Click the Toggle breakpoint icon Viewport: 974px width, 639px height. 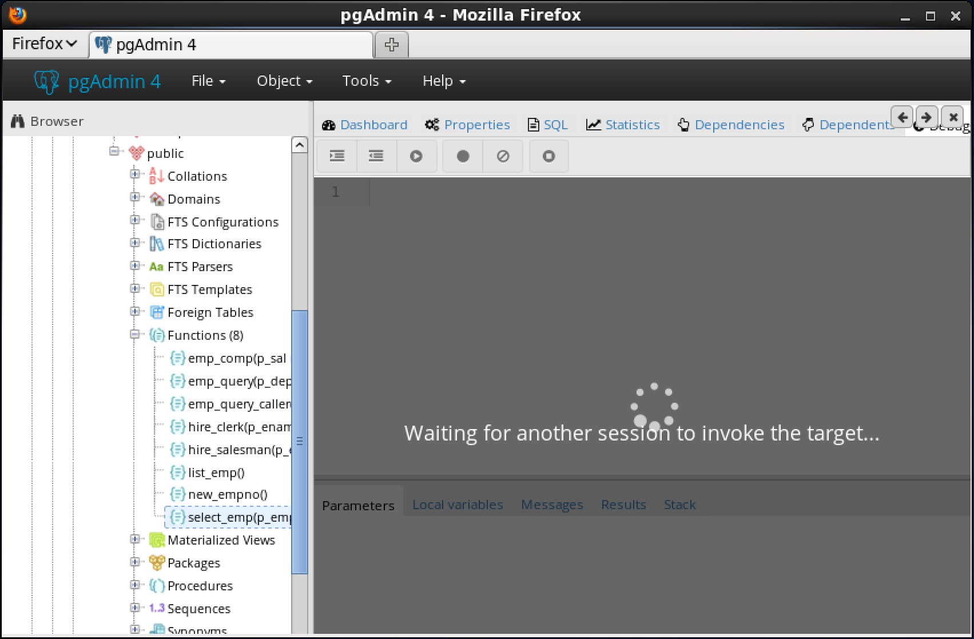pos(463,156)
